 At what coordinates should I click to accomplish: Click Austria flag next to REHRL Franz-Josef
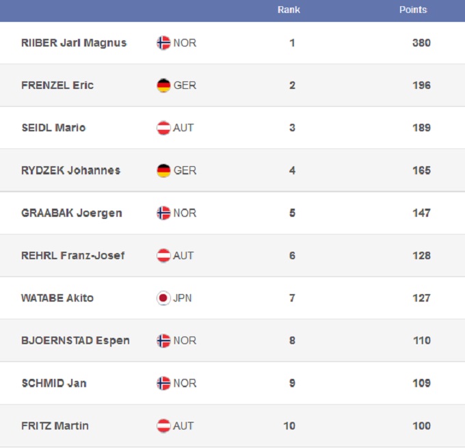(x=163, y=256)
